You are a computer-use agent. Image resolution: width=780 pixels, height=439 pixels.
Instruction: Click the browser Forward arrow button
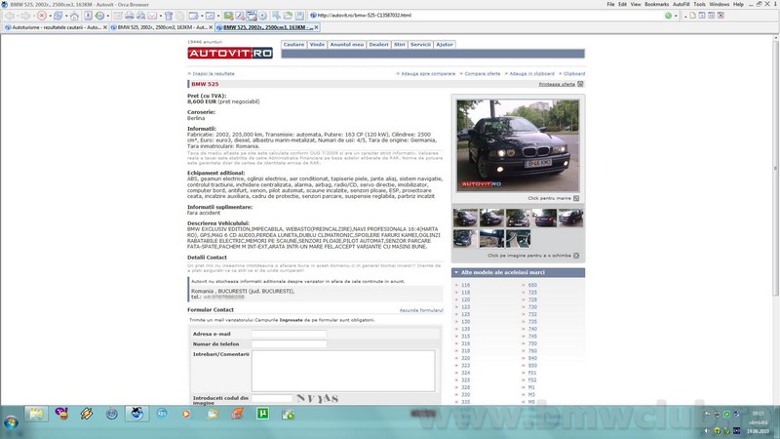[x=25, y=16]
